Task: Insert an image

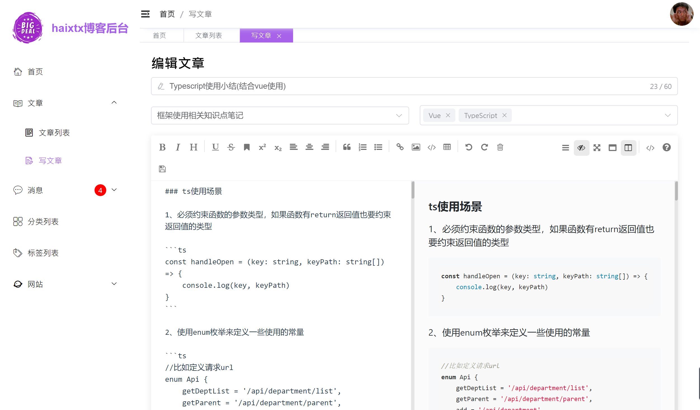Action: click(416, 147)
